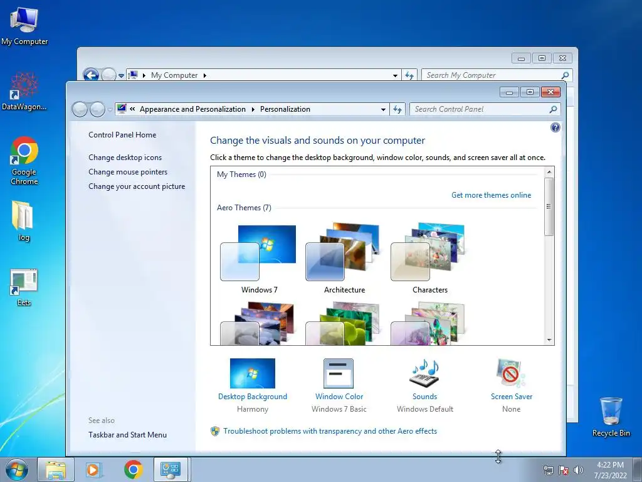The width and height of the screenshot is (642, 482).
Task: Expand the double-chevron before Appearance and Personalization
Action: [132, 109]
